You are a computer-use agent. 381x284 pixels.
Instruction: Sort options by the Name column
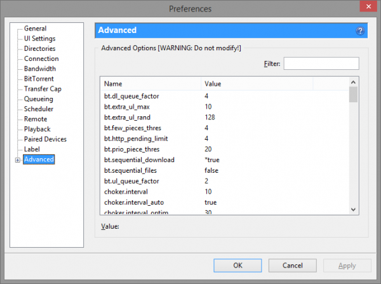(150, 84)
